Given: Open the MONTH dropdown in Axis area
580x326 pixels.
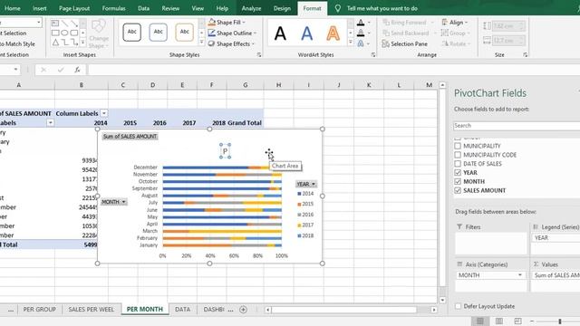Looking at the screenshot, I should (520, 275).
